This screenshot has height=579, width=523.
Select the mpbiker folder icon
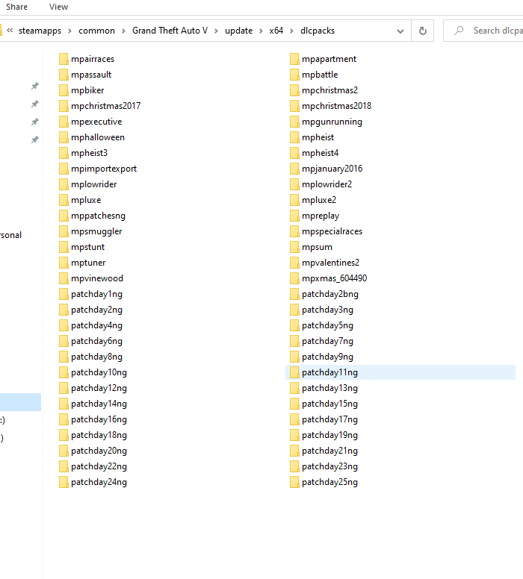[64, 90]
